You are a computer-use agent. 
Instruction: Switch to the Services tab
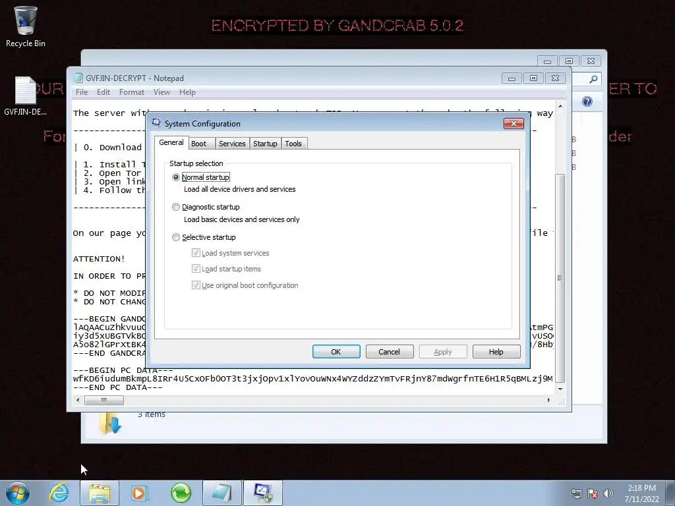pos(232,144)
